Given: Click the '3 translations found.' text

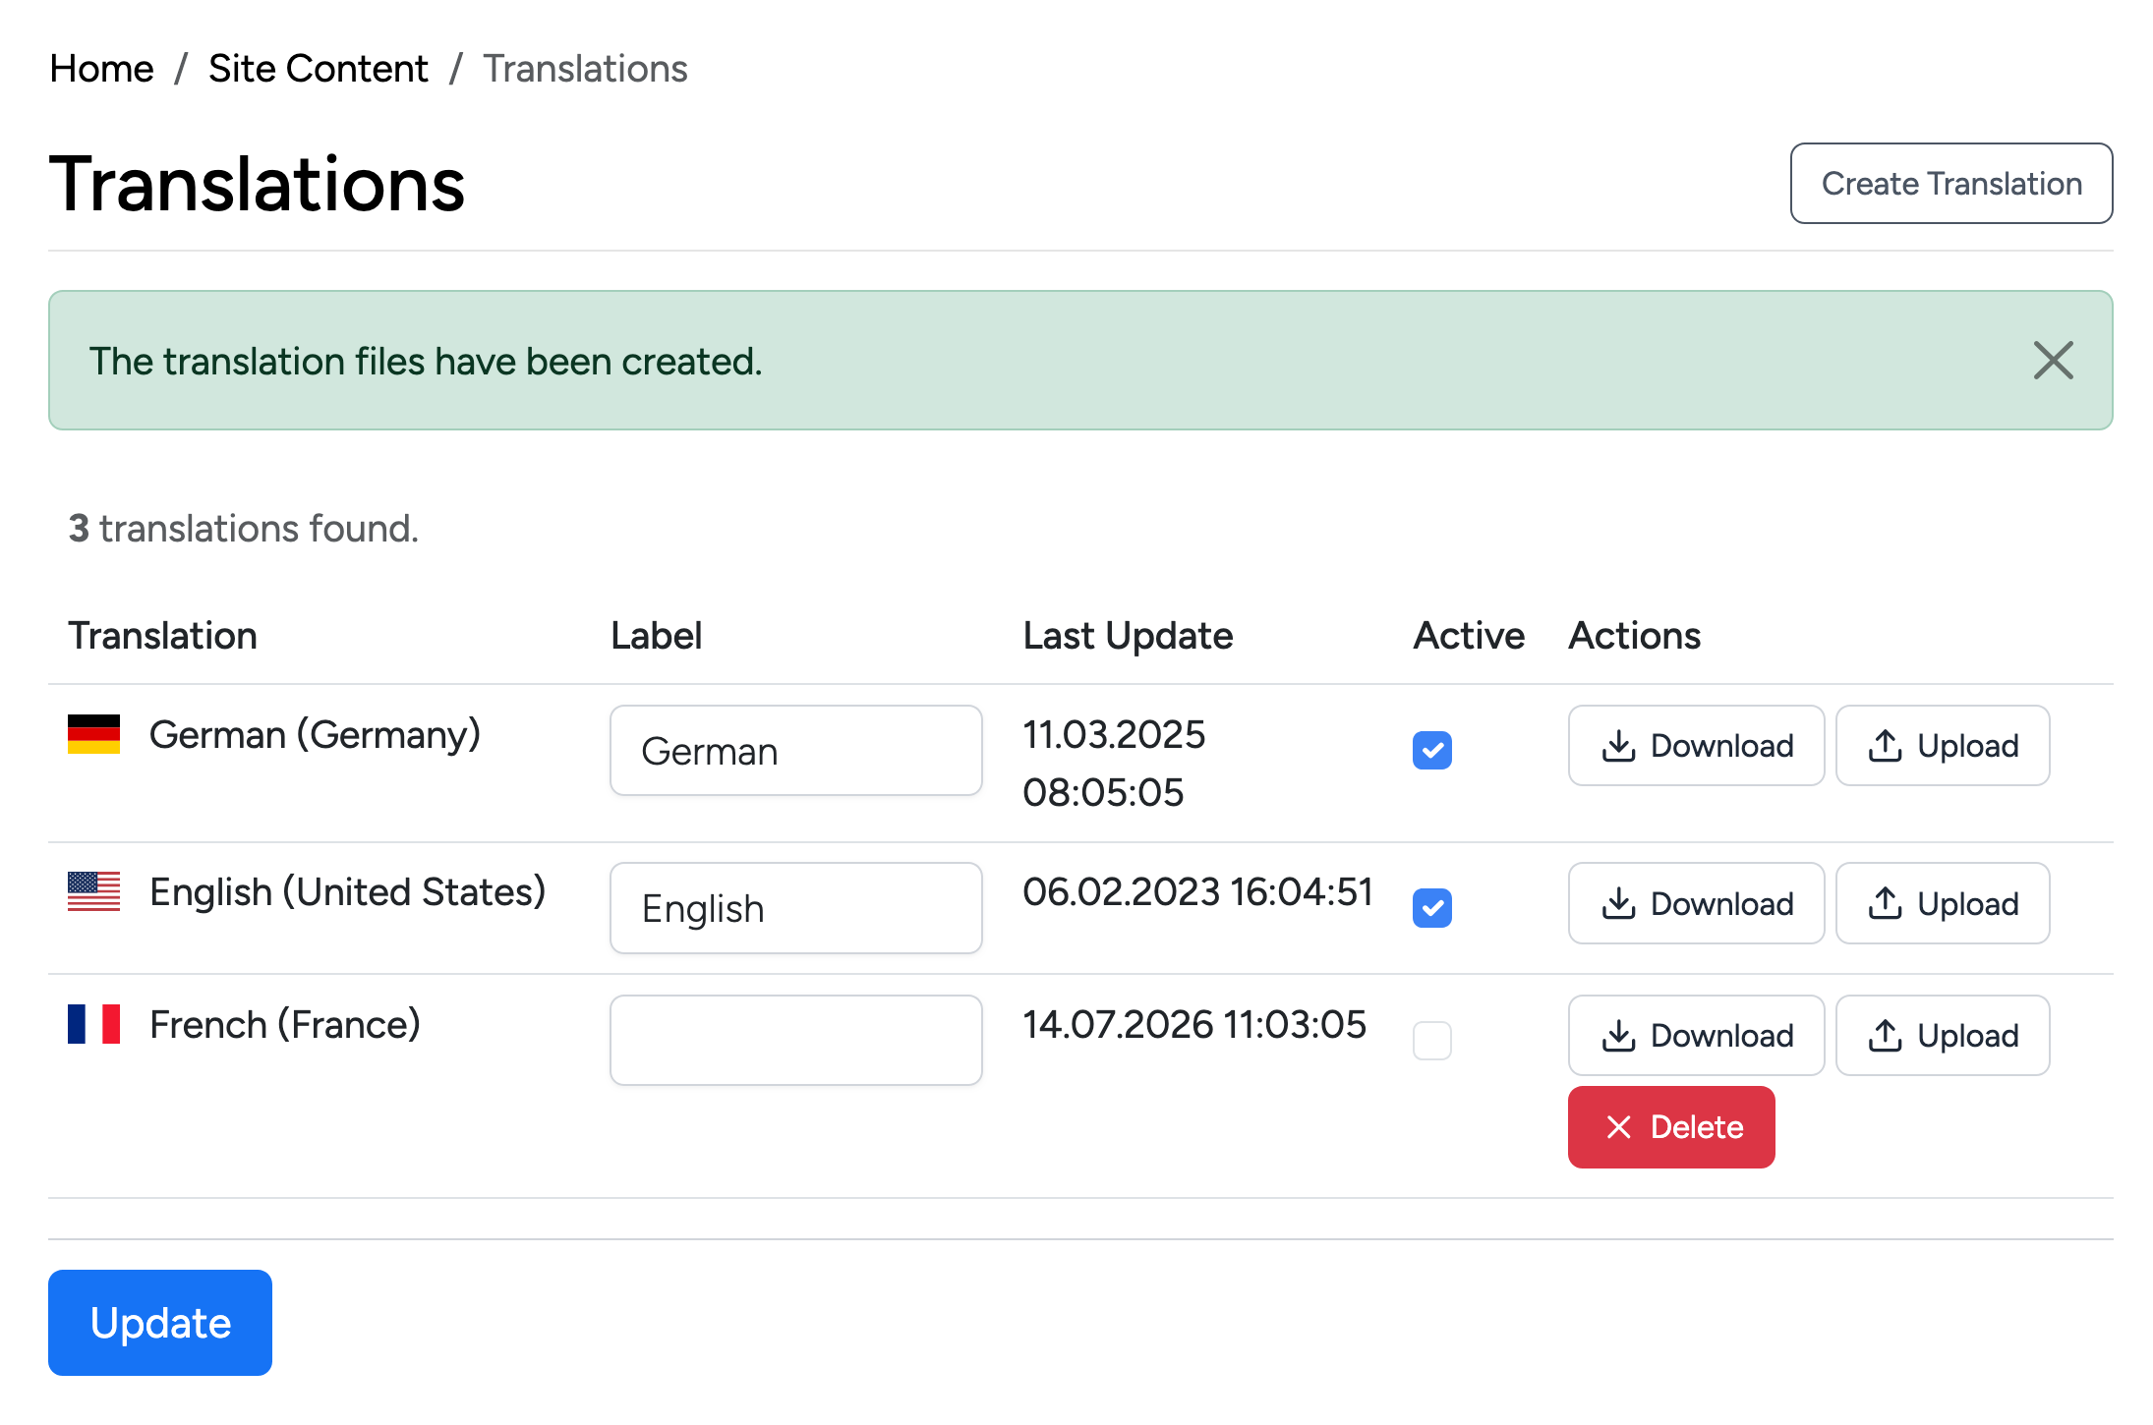Looking at the screenshot, I should (x=244, y=529).
